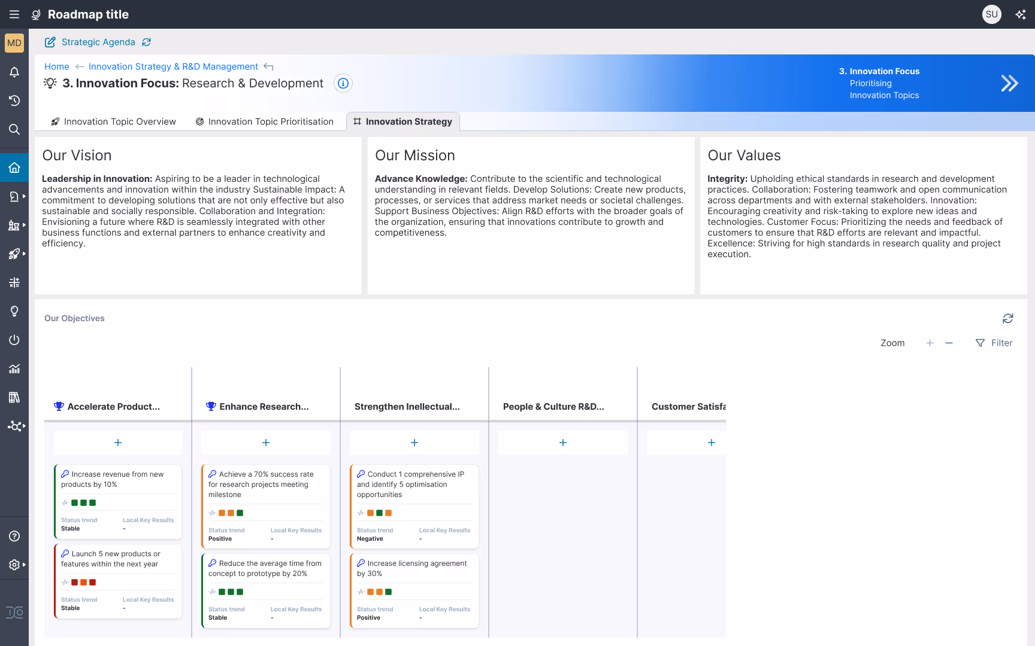
Task: Click Home breadcrumb link
Action: [x=56, y=66]
